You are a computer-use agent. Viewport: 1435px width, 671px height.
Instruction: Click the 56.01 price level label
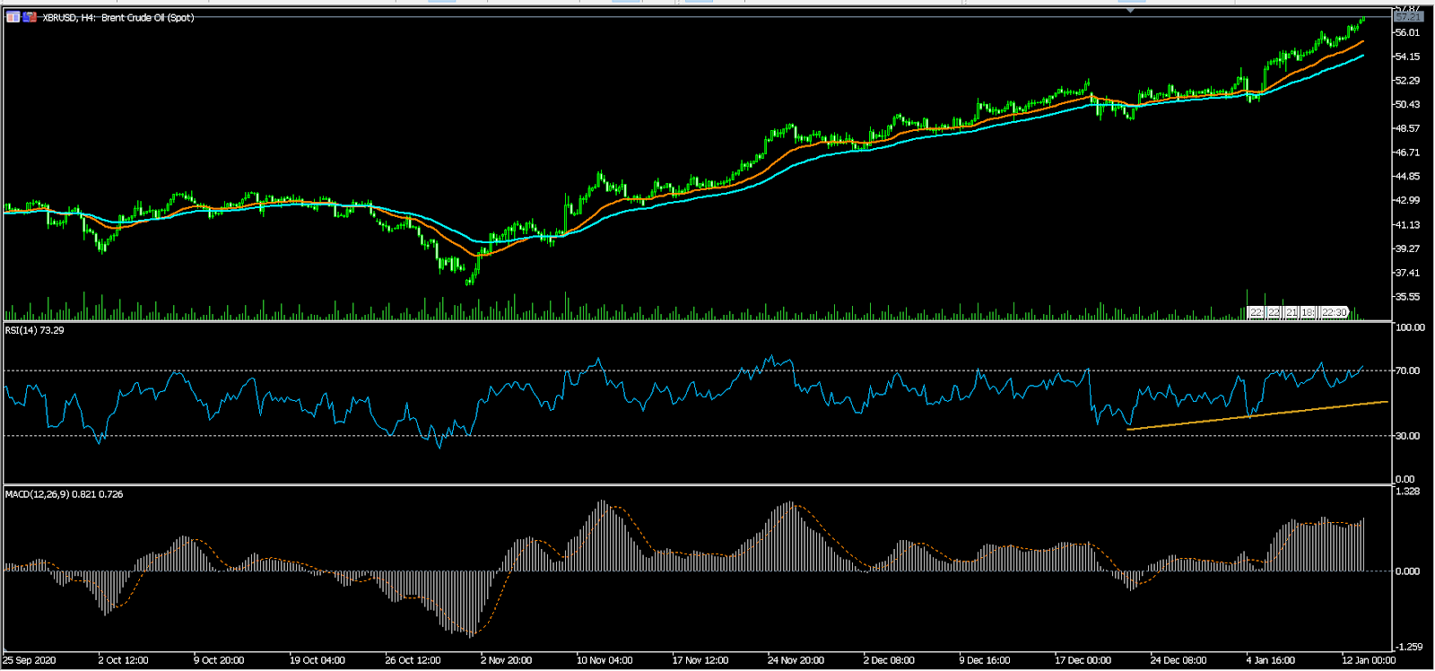1407,32
